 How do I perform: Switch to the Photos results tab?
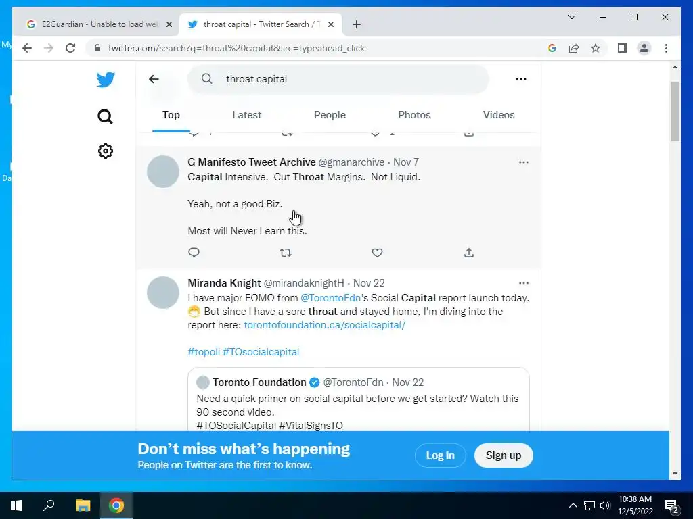pyautogui.click(x=414, y=115)
